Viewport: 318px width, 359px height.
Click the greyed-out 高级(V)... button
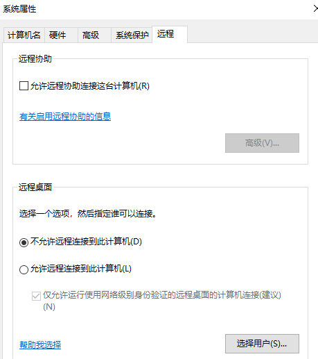[262, 143]
